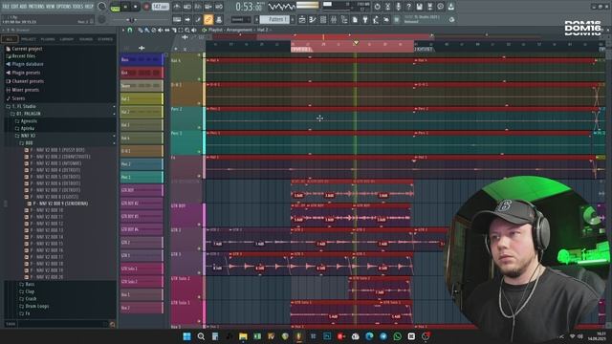
Task: Collapse the 808 folder
Action: click(x=29, y=143)
